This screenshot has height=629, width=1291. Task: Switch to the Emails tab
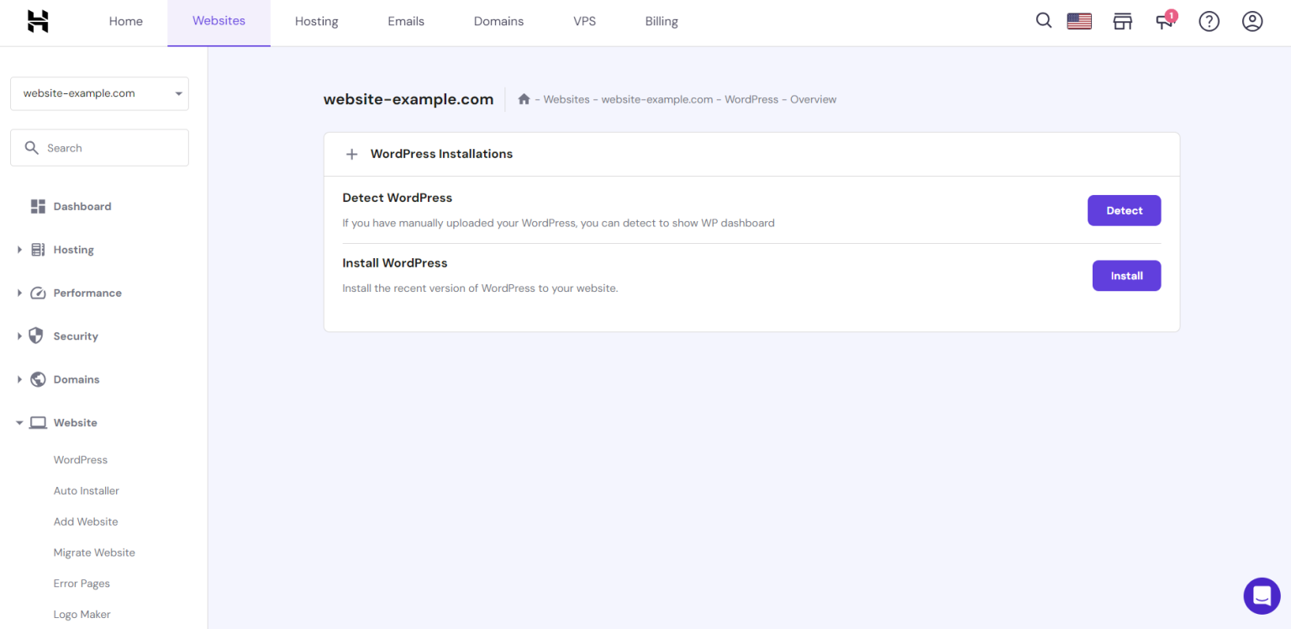406,21
